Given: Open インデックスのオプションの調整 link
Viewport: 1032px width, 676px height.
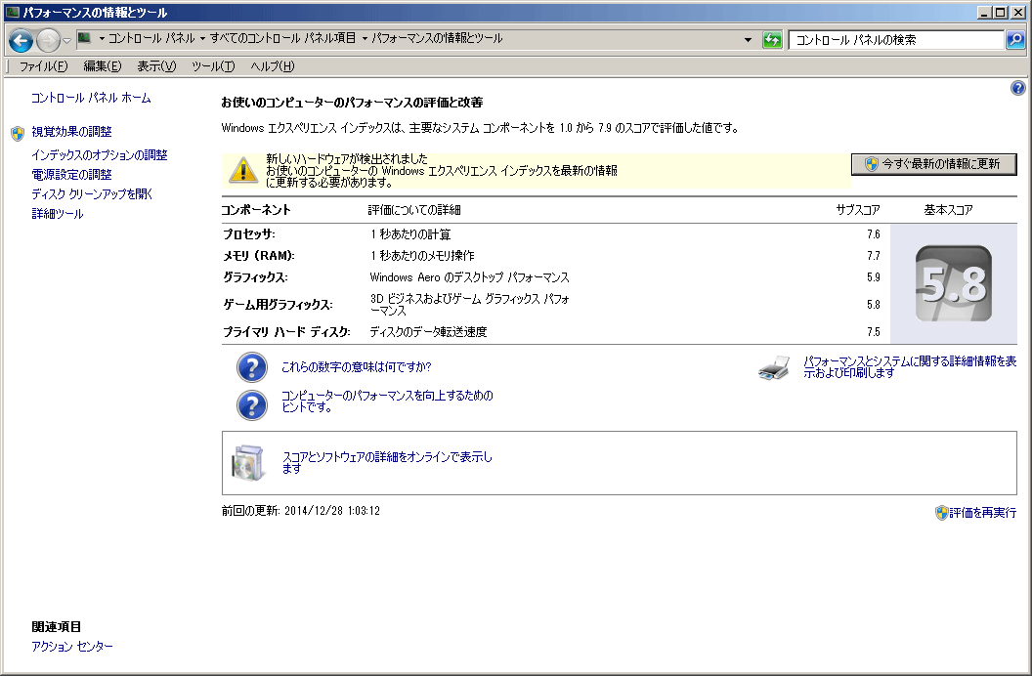Looking at the screenshot, I should click(100, 155).
